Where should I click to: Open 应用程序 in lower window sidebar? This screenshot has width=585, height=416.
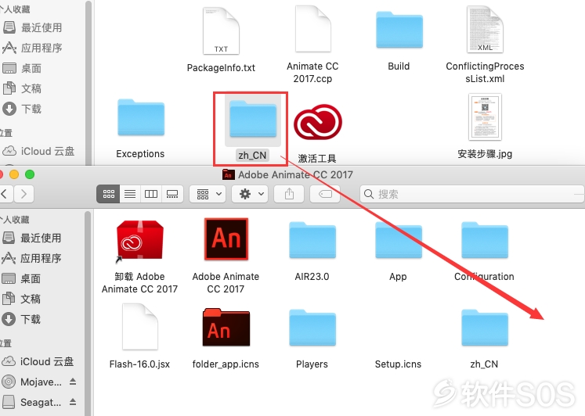point(42,258)
